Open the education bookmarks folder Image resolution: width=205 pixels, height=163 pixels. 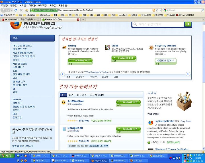[x=29, y=15]
